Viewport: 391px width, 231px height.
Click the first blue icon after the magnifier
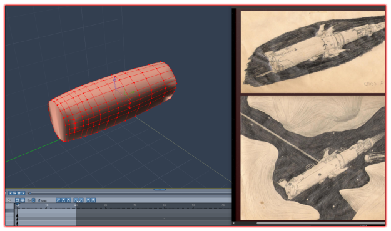[18, 200]
